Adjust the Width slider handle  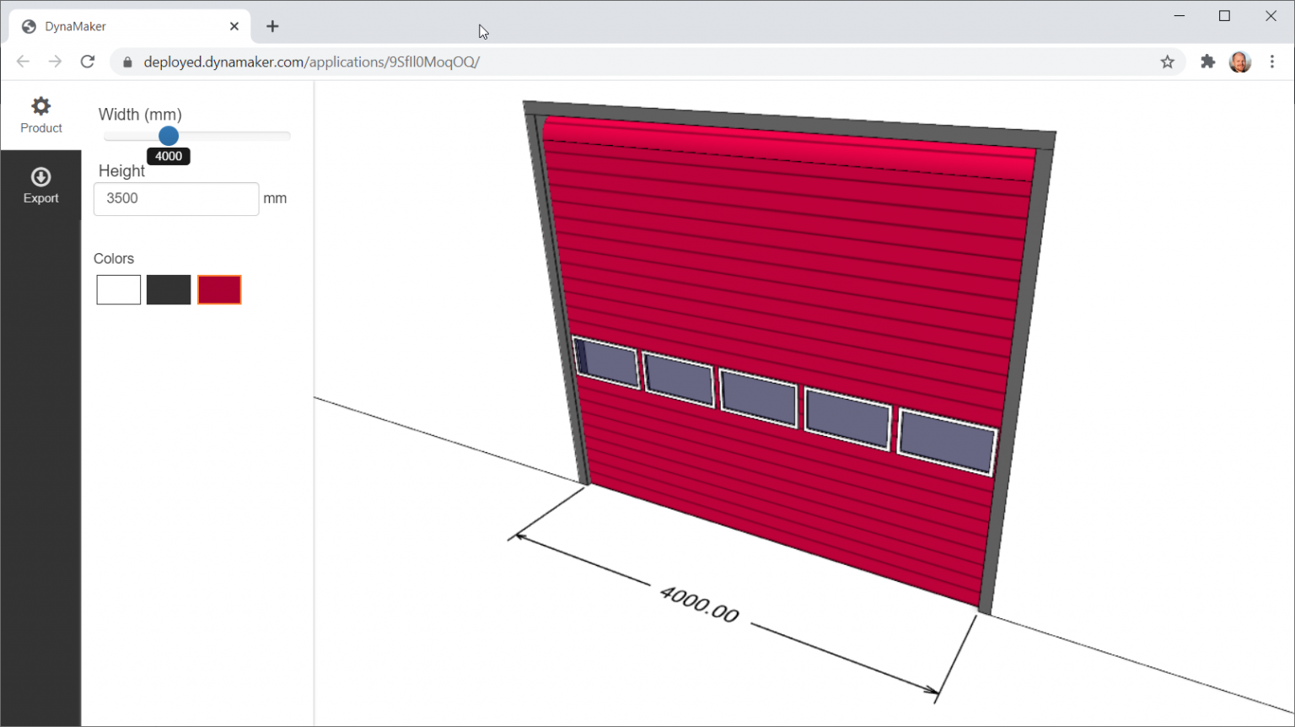click(x=169, y=136)
